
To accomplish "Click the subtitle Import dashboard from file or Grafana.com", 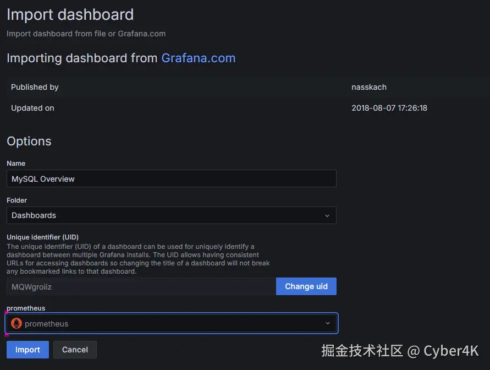I will tap(86, 34).
